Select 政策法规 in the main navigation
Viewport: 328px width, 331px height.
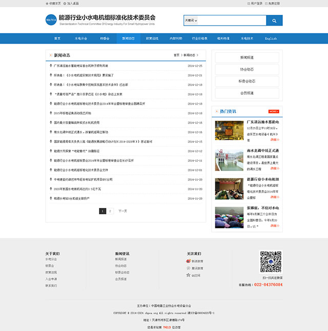152,38
